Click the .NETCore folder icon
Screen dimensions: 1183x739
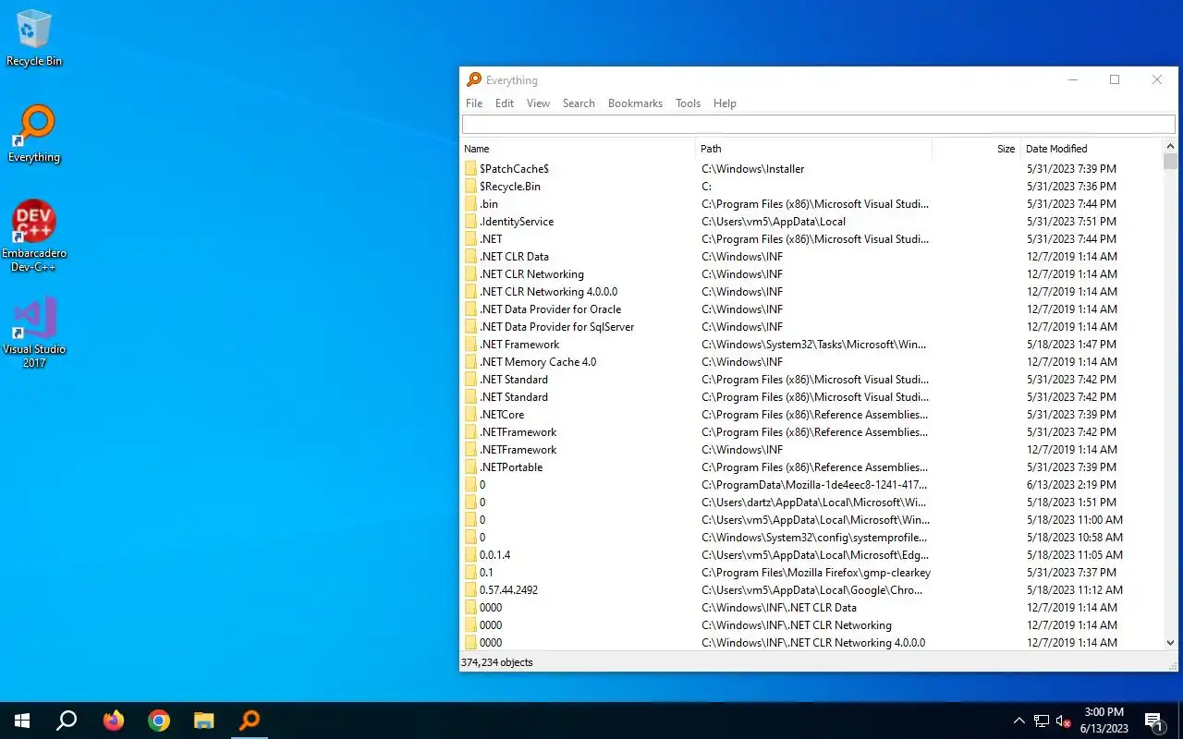[x=470, y=415]
